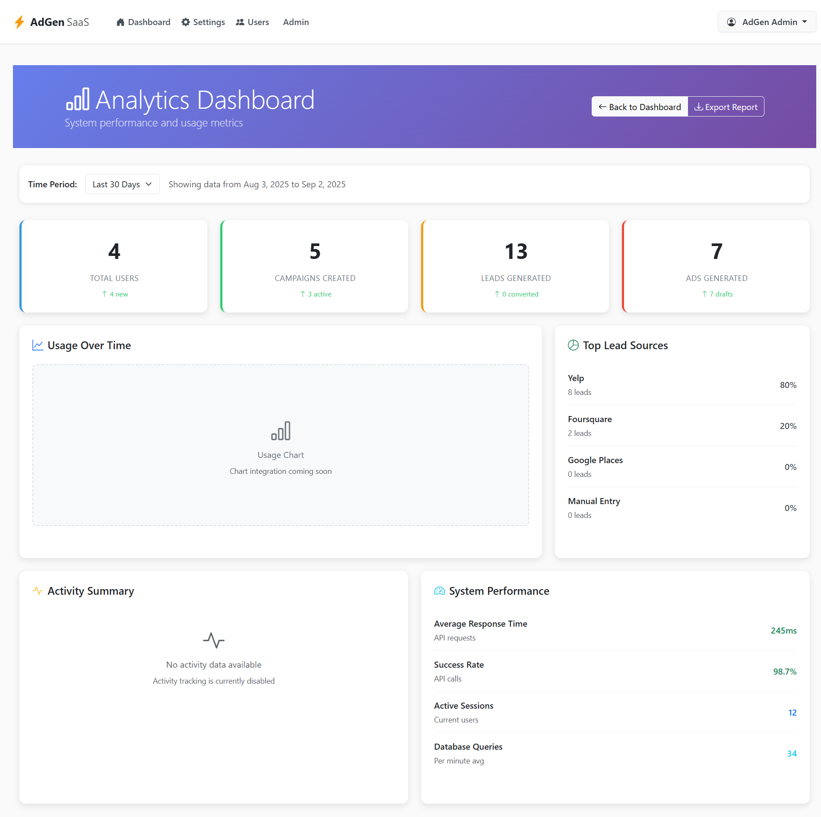Image resolution: width=821 pixels, height=817 pixels.
Task: Click the pie chart icon beside Top Lead Sources
Action: pyautogui.click(x=573, y=345)
